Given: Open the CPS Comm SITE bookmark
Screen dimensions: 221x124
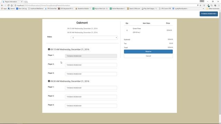Looking at the screenshot, I should tap(165, 9).
